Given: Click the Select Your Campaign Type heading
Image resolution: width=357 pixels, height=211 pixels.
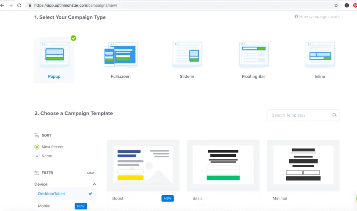Looking at the screenshot, I should (70, 17).
